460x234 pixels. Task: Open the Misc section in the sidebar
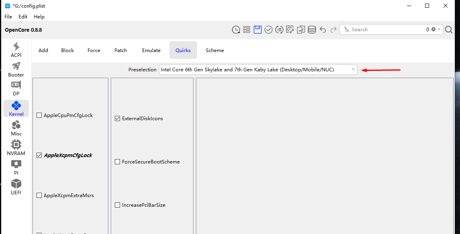tap(16, 128)
